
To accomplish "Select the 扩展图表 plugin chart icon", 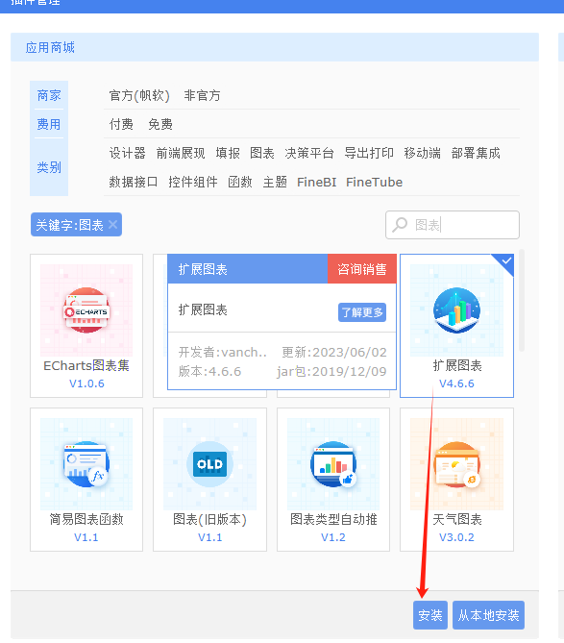I will pos(456,310).
